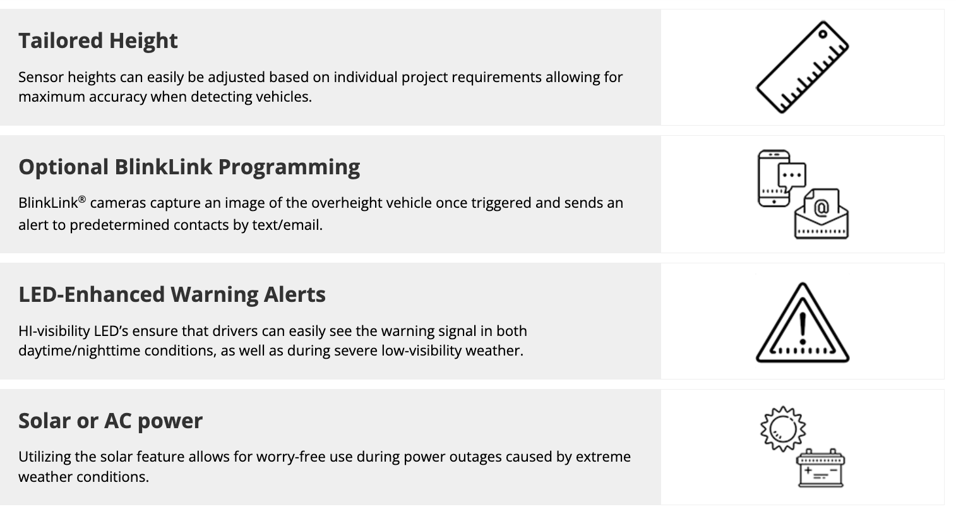The width and height of the screenshot is (956, 509).
Task: Click the BlinkLink cameras description text
Action: tap(320, 213)
